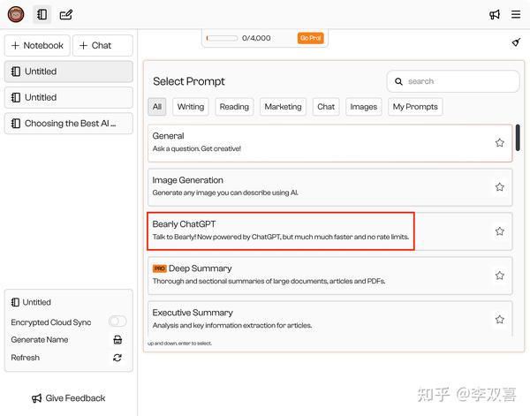Image resolution: width=530 pixels, height=416 pixels.
Task: Click the megaphone announcements icon at top right
Action: (495, 14)
